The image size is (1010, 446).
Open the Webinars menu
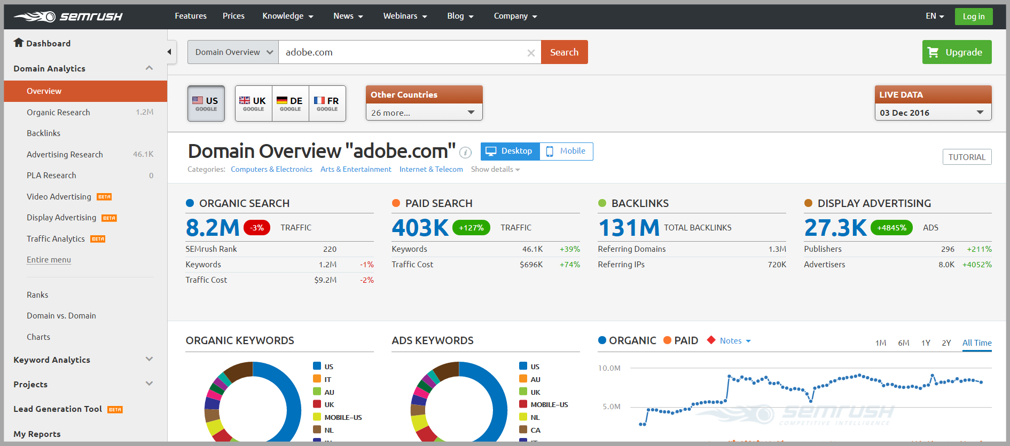click(x=405, y=16)
